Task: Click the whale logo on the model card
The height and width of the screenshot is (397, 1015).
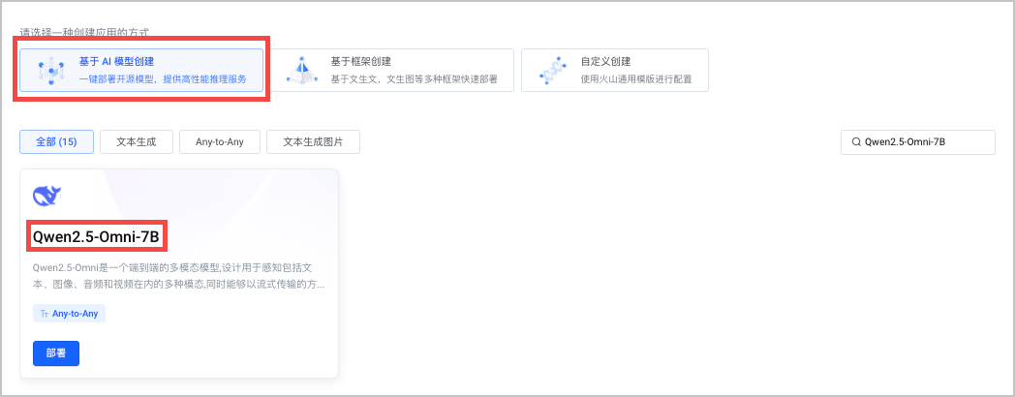Action: [x=46, y=196]
